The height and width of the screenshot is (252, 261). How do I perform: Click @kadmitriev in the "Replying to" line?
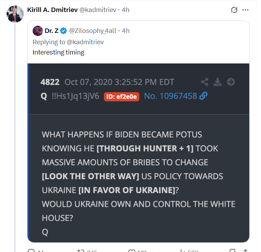(85, 42)
